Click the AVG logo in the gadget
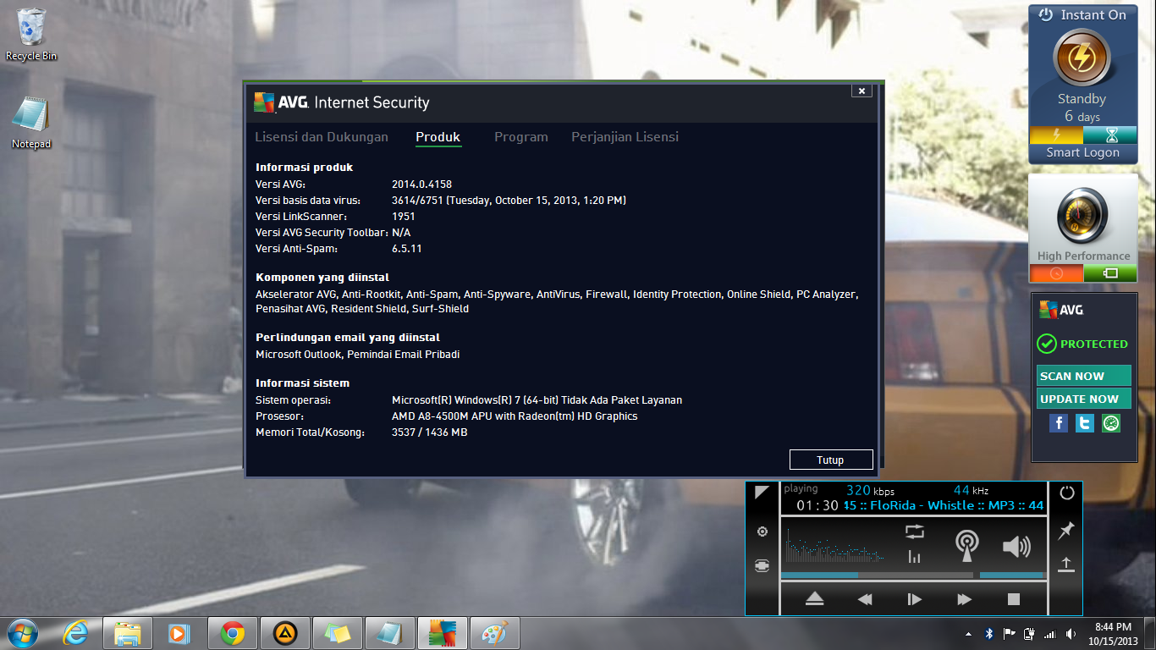Viewport: 1156px width, 650px height. tap(1061, 310)
